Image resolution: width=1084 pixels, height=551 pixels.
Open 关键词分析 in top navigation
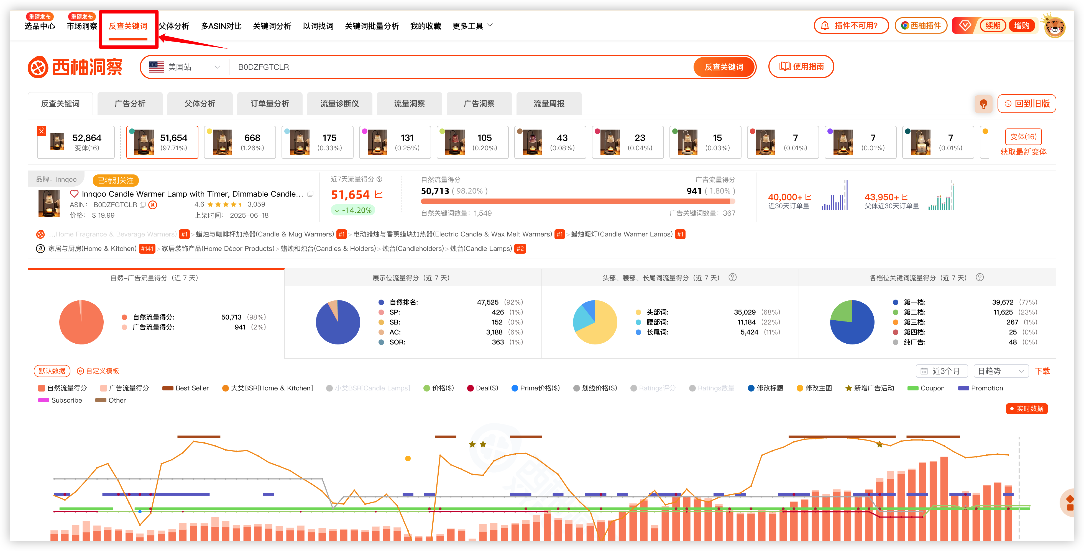click(x=272, y=26)
